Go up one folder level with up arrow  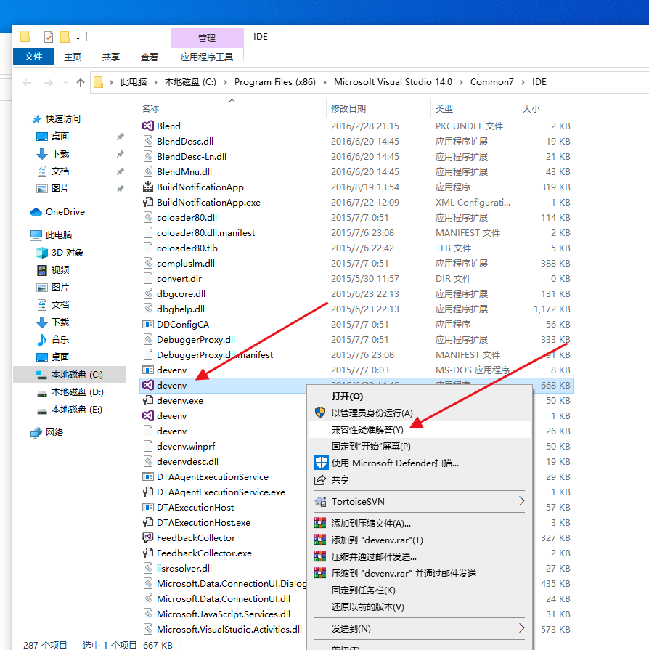[81, 83]
